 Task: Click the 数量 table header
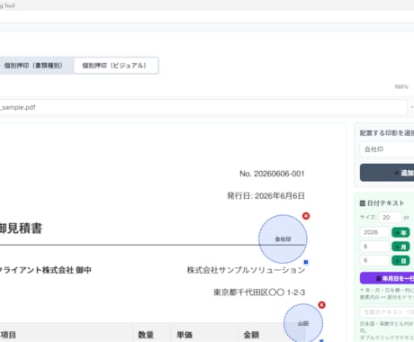[146, 335]
